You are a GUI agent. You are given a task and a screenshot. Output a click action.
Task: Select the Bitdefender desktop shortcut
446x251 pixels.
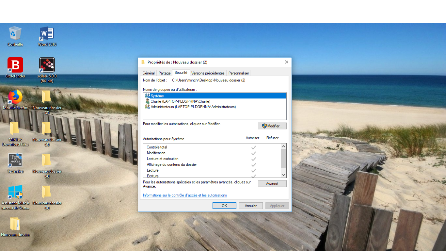point(15,68)
